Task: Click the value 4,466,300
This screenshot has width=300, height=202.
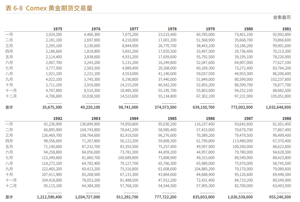Action: tap(92, 35)
